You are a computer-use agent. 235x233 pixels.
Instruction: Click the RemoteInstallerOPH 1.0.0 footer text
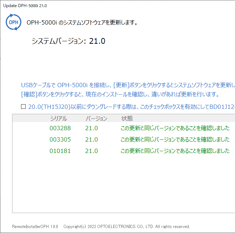[35, 226]
